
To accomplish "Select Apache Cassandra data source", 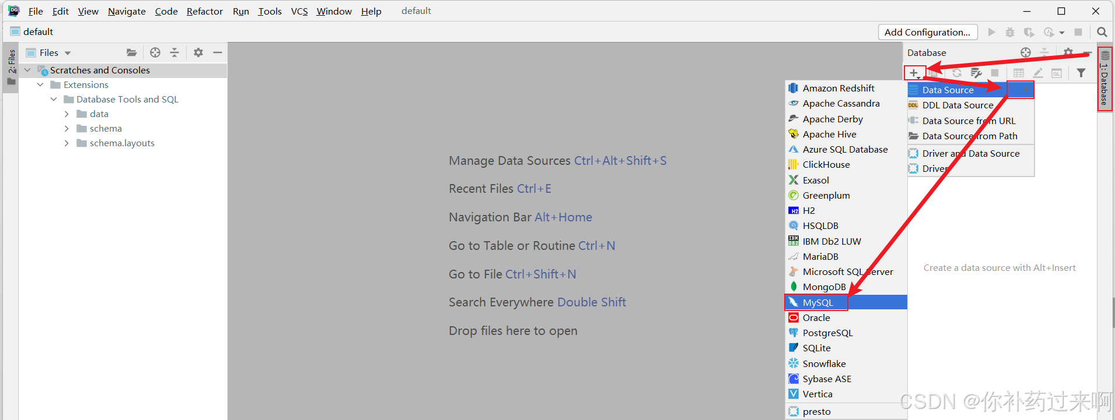I will coord(846,103).
